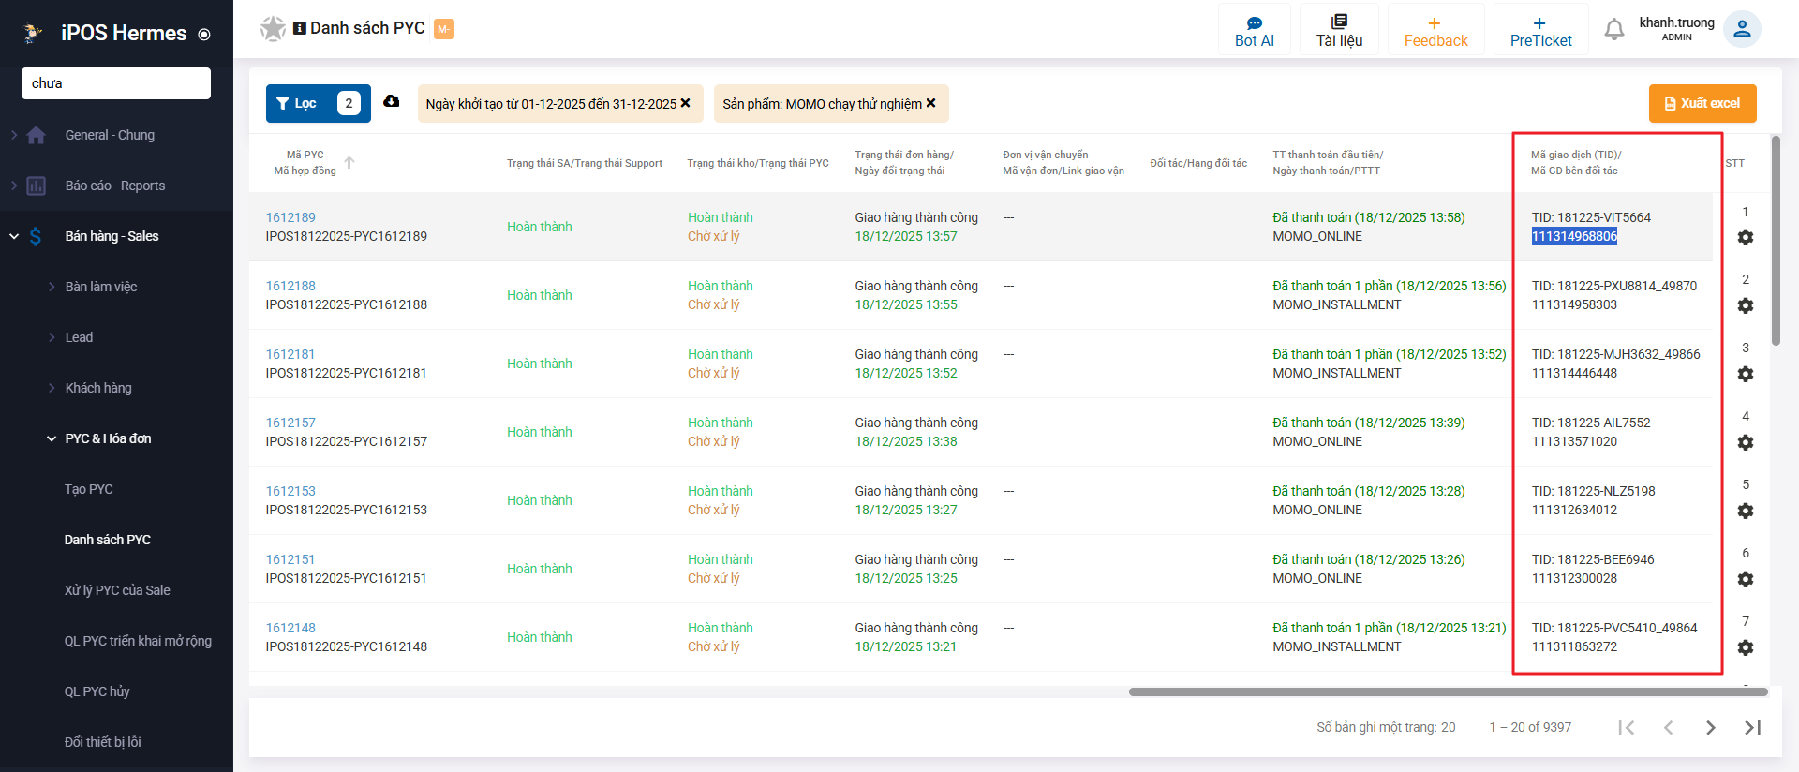Viewport: 1799px width, 772px height.
Task: Go to the next page
Action: [1711, 728]
